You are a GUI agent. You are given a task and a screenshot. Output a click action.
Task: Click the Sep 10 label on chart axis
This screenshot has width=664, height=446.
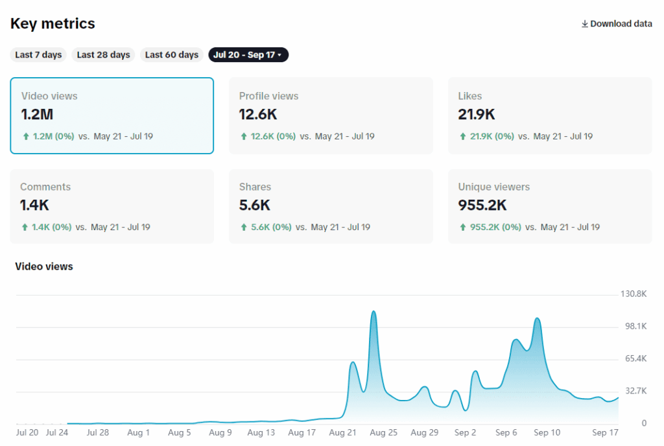[x=547, y=432]
